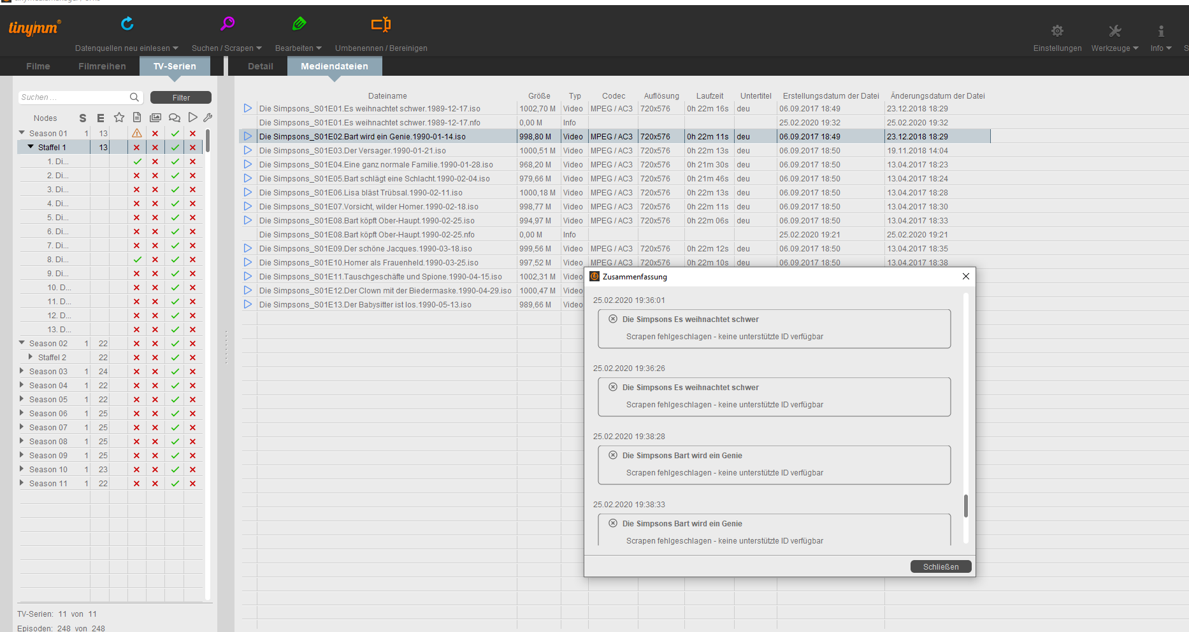Click the orange Rename/Cleanup icon

coord(381,24)
